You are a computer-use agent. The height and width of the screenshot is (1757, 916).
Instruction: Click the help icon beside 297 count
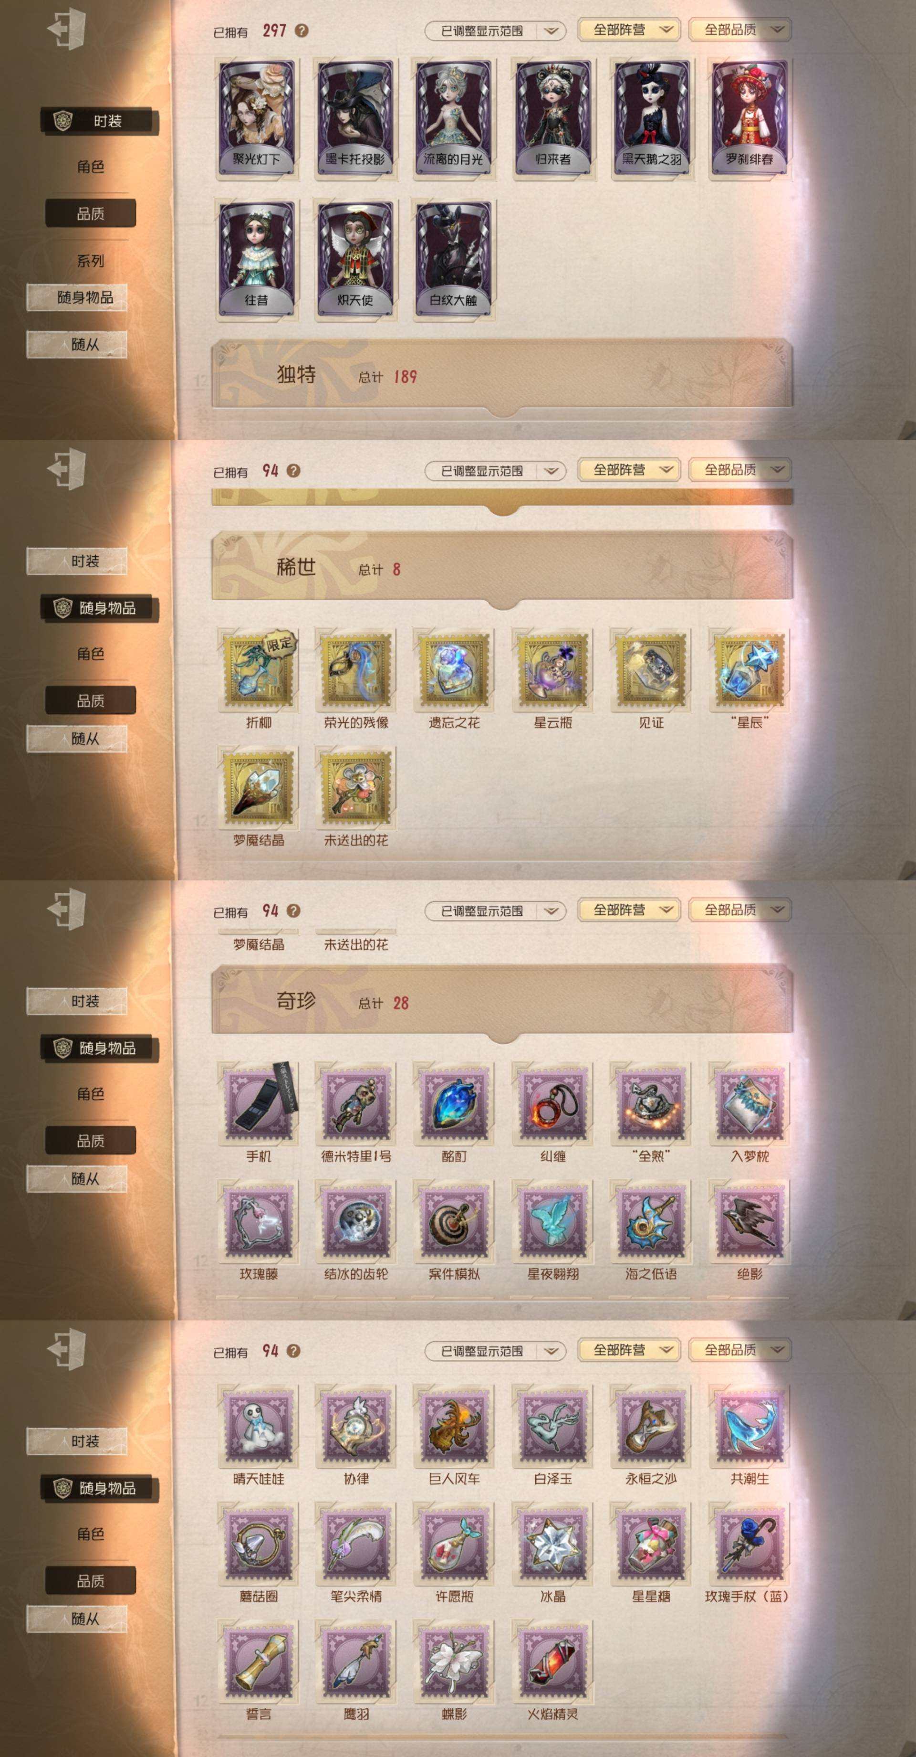[x=301, y=31]
